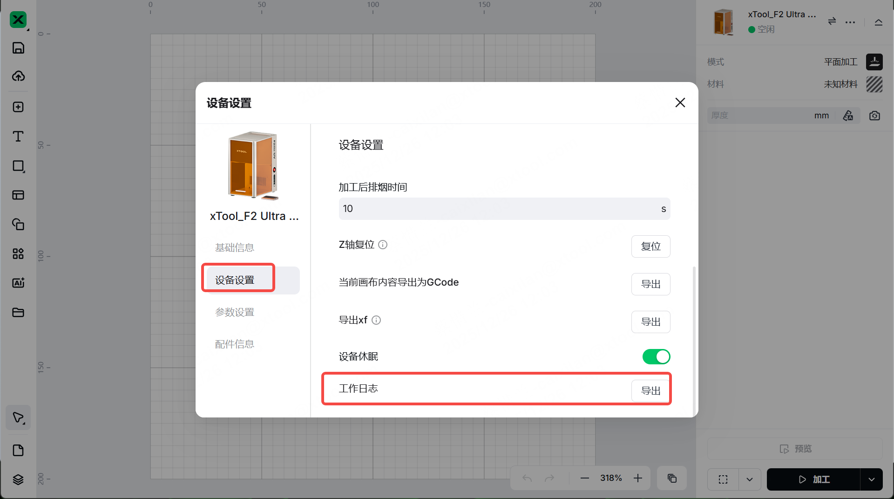Click the 未知材料 striped material swatch
Screen dimensions: 894x499
pos(874,84)
